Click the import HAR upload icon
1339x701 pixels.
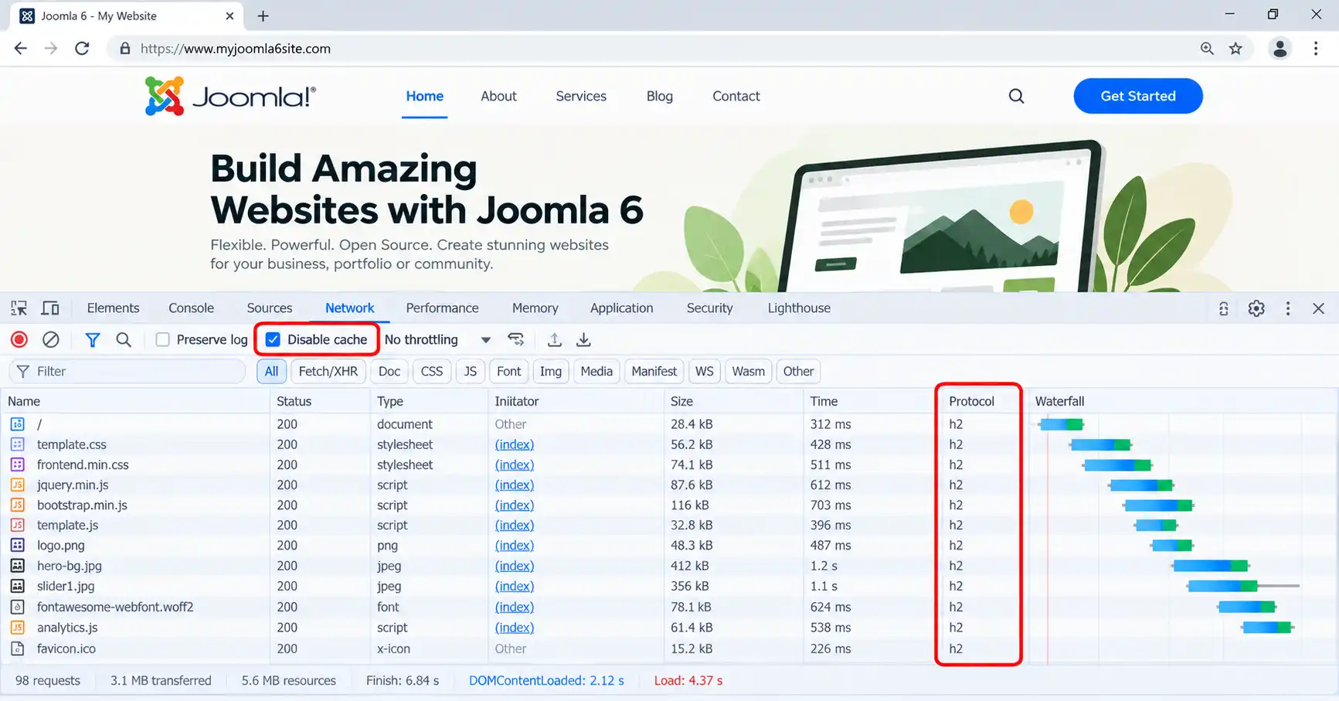tap(555, 339)
